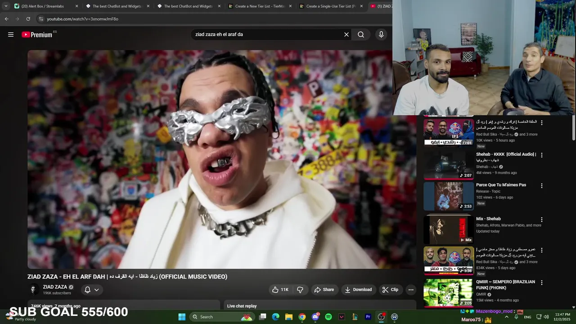The height and width of the screenshot is (324, 576).
Task: Open options for Parce Que Tu M'aimes Pas
Action: click(542, 185)
